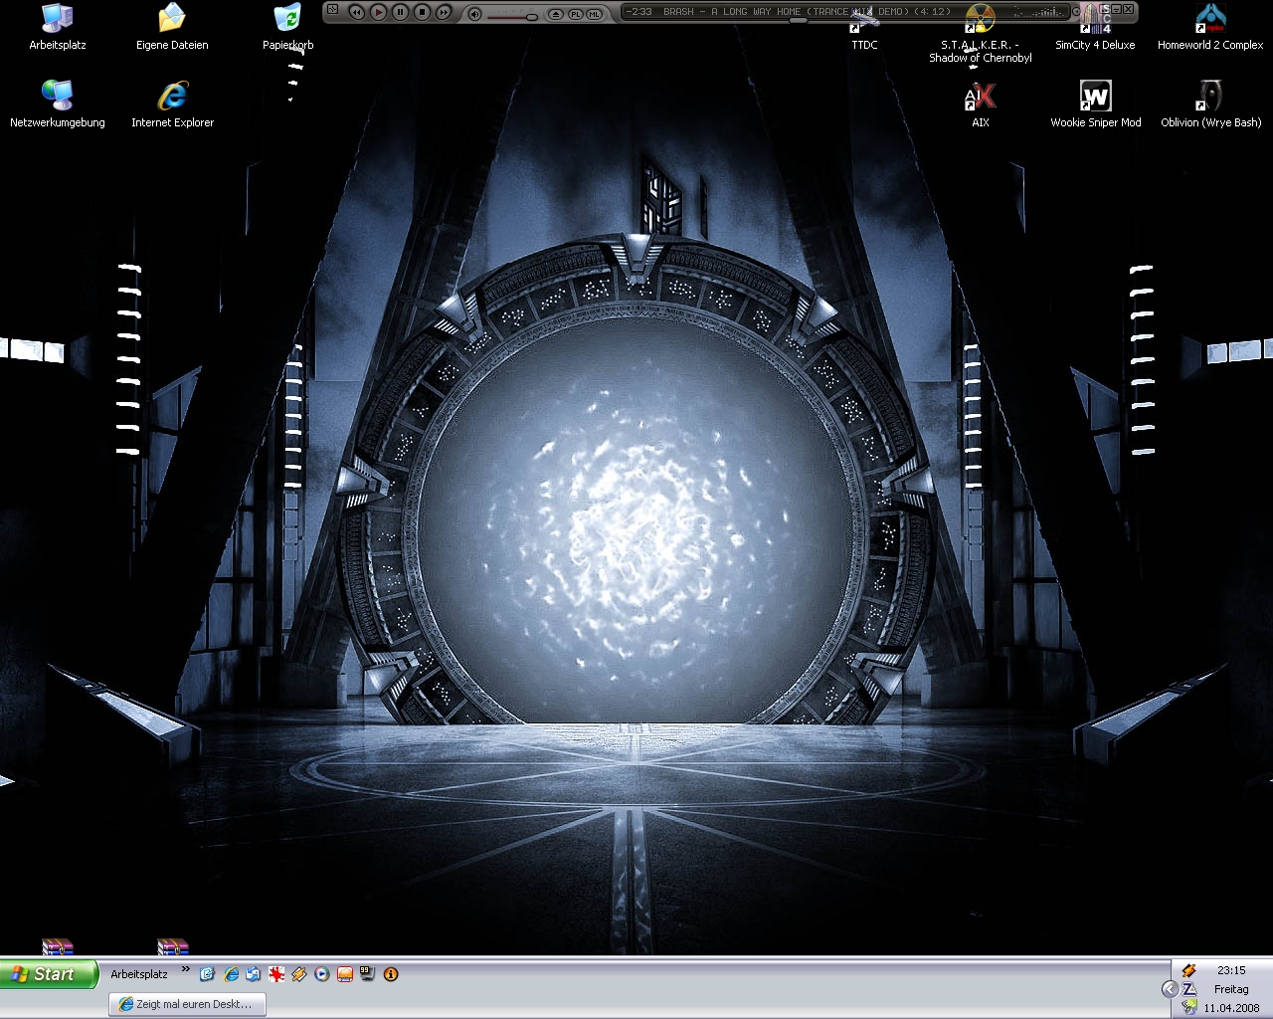Open the Eigene Dateien folder icon
The height and width of the screenshot is (1019, 1273).
(172, 27)
